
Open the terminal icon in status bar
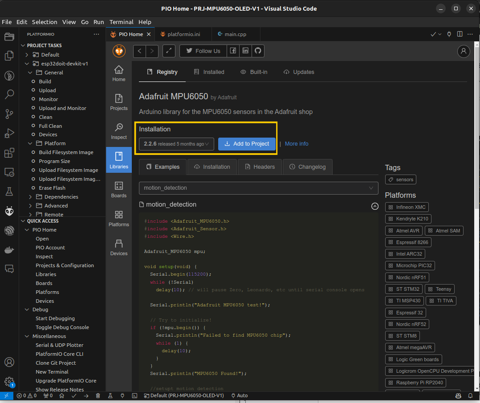pos(134,395)
